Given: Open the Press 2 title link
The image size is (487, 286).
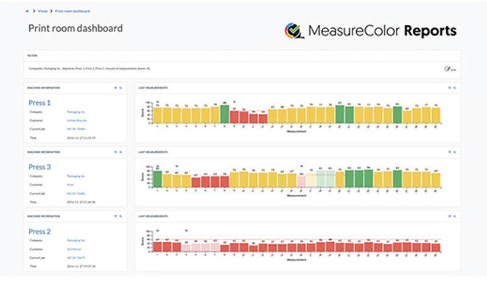Looking at the screenshot, I should click(40, 232).
